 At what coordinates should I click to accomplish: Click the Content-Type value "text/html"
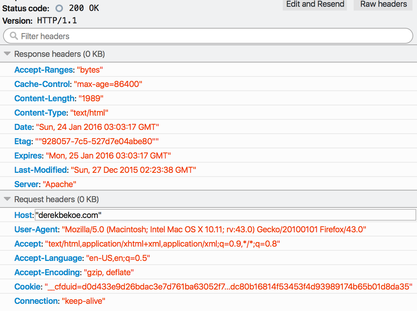[89, 113]
